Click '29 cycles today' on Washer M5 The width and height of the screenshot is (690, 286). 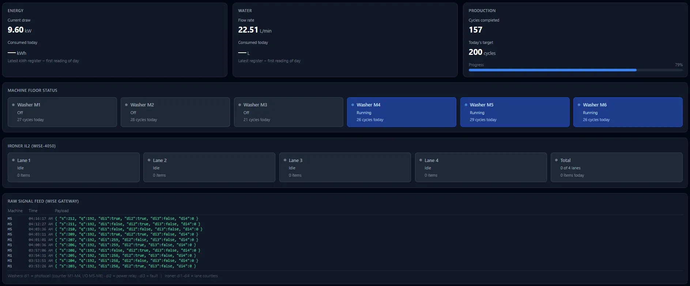(483, 120)
